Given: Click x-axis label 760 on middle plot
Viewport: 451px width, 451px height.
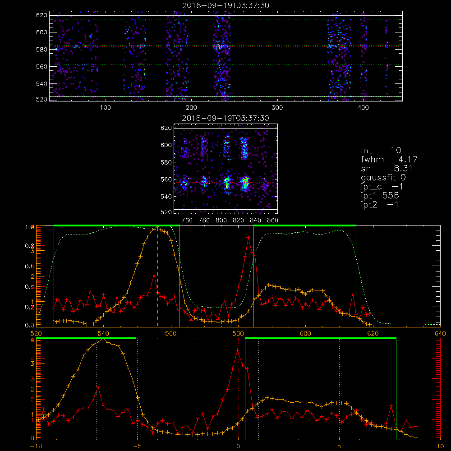Looking at the screenshot, I should click(187, 221).
